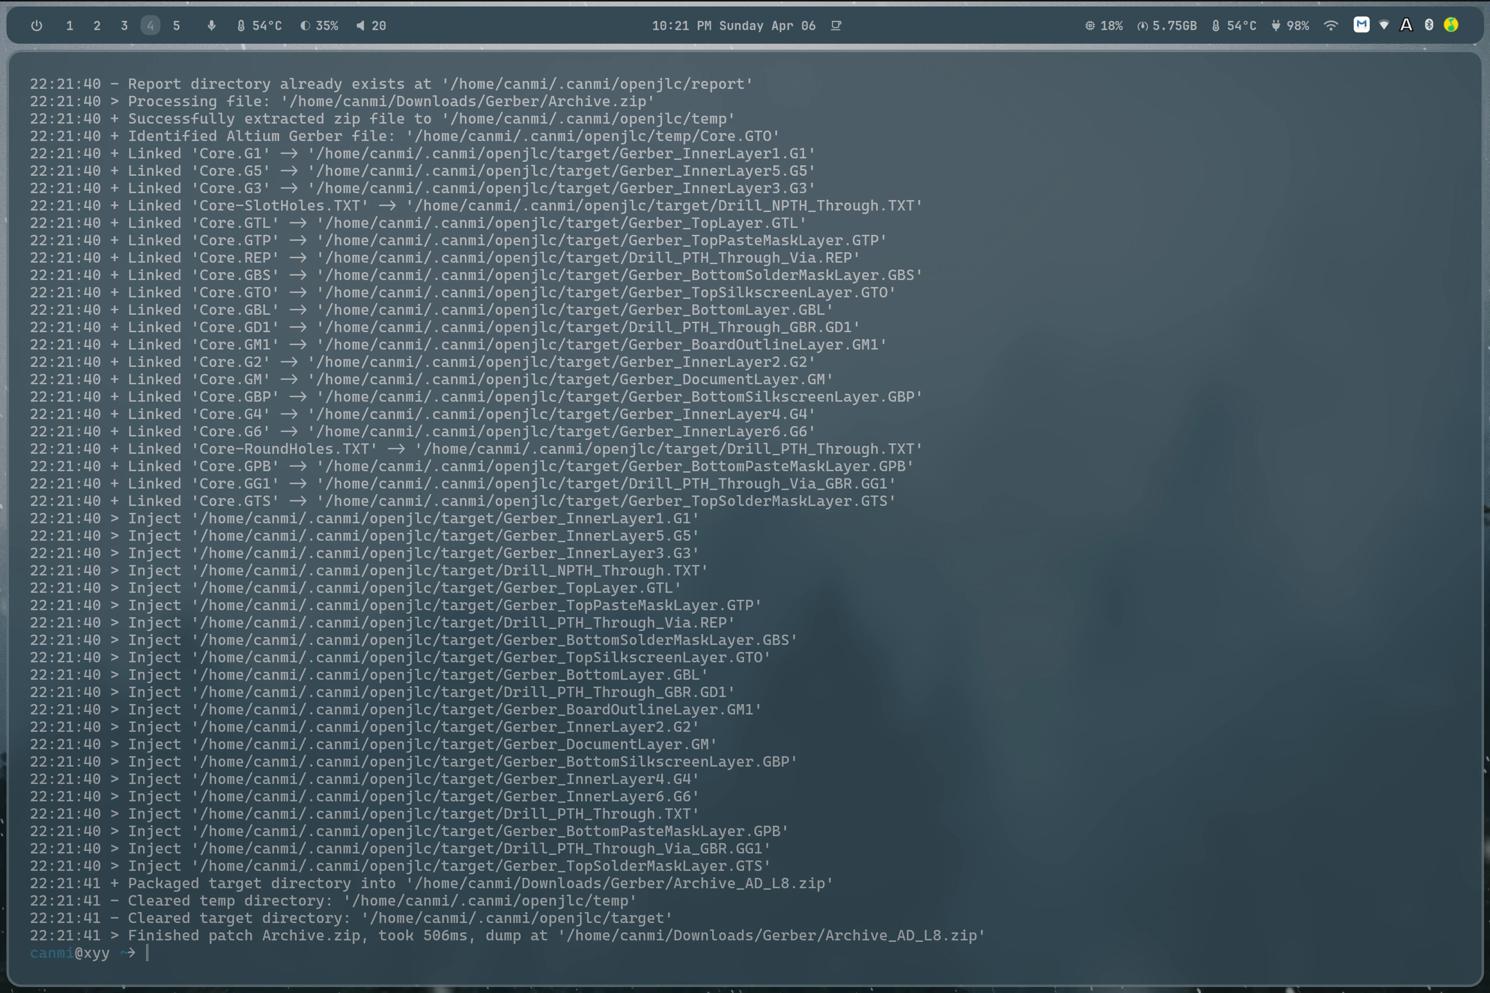Click the Bluetooth tray icon
This screenshot has width=1490, height=993.
(x=1429, y=25)
